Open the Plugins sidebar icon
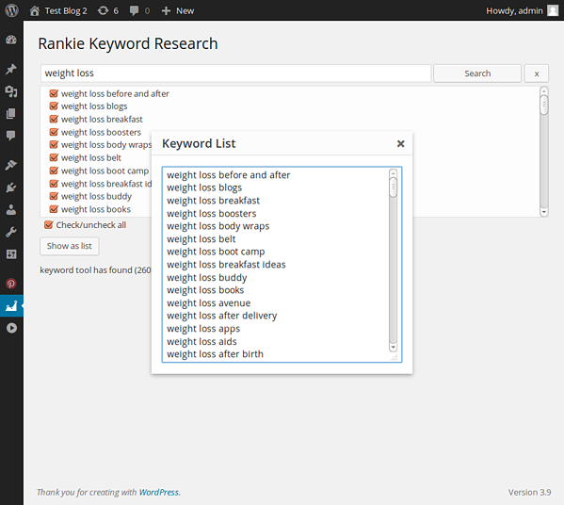Screen dimensions: 564x505 [11, 187]
